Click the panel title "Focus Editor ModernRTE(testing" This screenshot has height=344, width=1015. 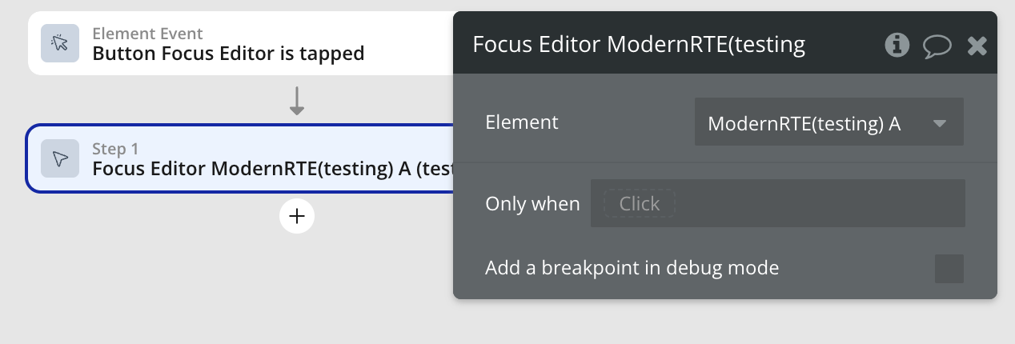[x=639, y=44]
